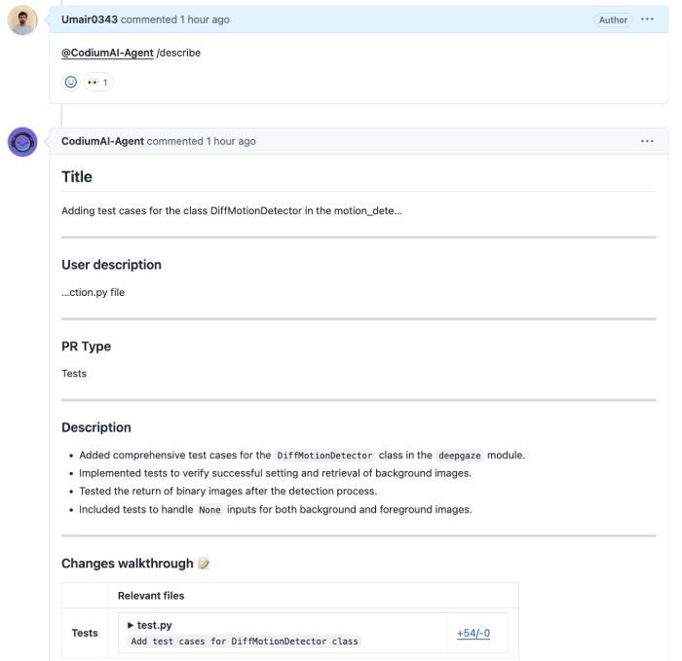Click the deepgaze inline code
682x661 pixels.
(x=460, y=456)
